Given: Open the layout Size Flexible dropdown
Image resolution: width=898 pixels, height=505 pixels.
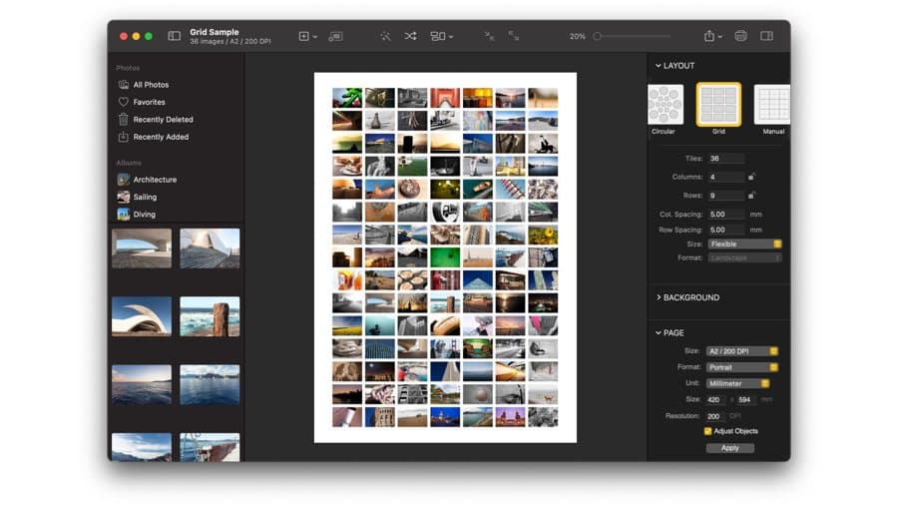Looking at the screenshot, I should 744,244.
